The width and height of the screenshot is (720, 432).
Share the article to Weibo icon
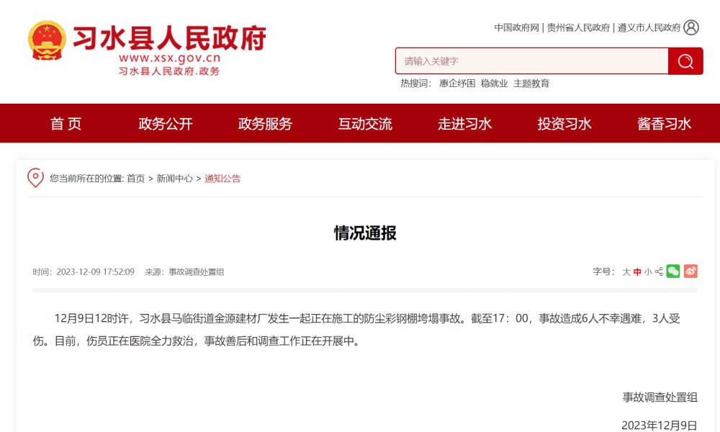point(690,271)
